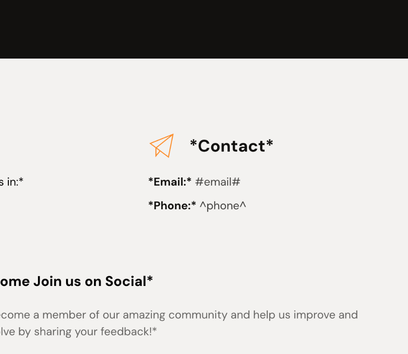Click the dark header band at the top
The image size is (408, 354).
tap(204, 29)
